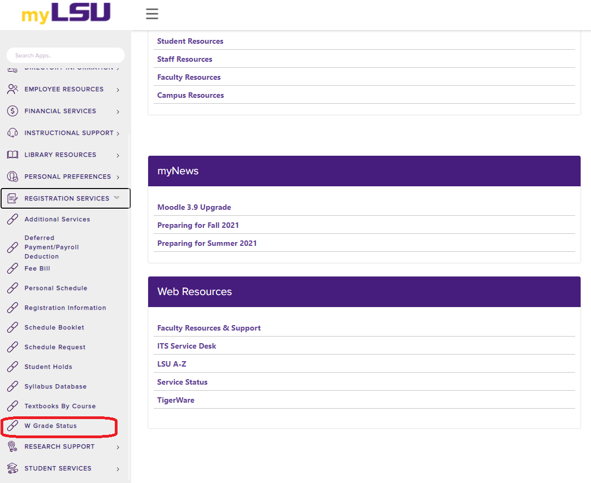The height and width of the screenshot is (483, 591).
Task: Open Fee Bill link
Action: 37,269
